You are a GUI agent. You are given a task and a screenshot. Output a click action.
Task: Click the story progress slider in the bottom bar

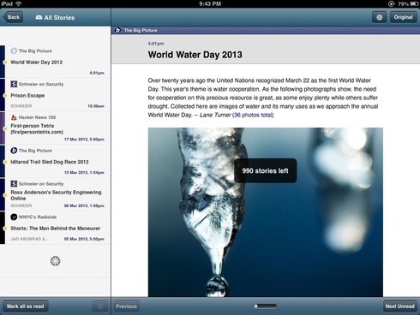(266, 306)
